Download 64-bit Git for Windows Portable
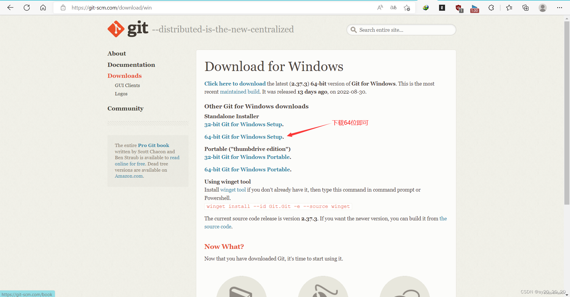 (247, 170)
